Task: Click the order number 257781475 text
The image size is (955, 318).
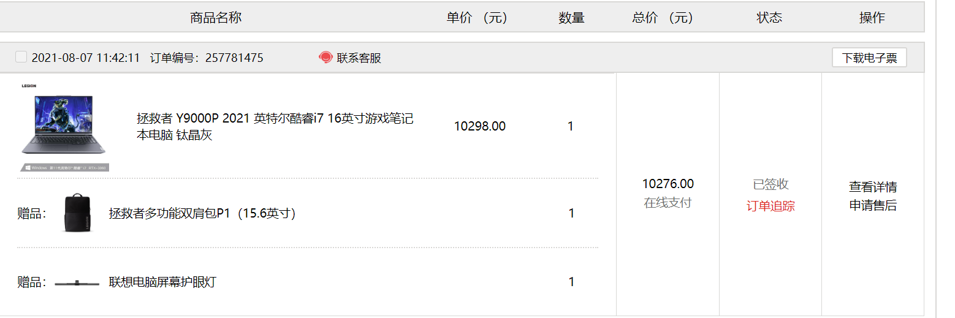Action: (x=234, y=58)
